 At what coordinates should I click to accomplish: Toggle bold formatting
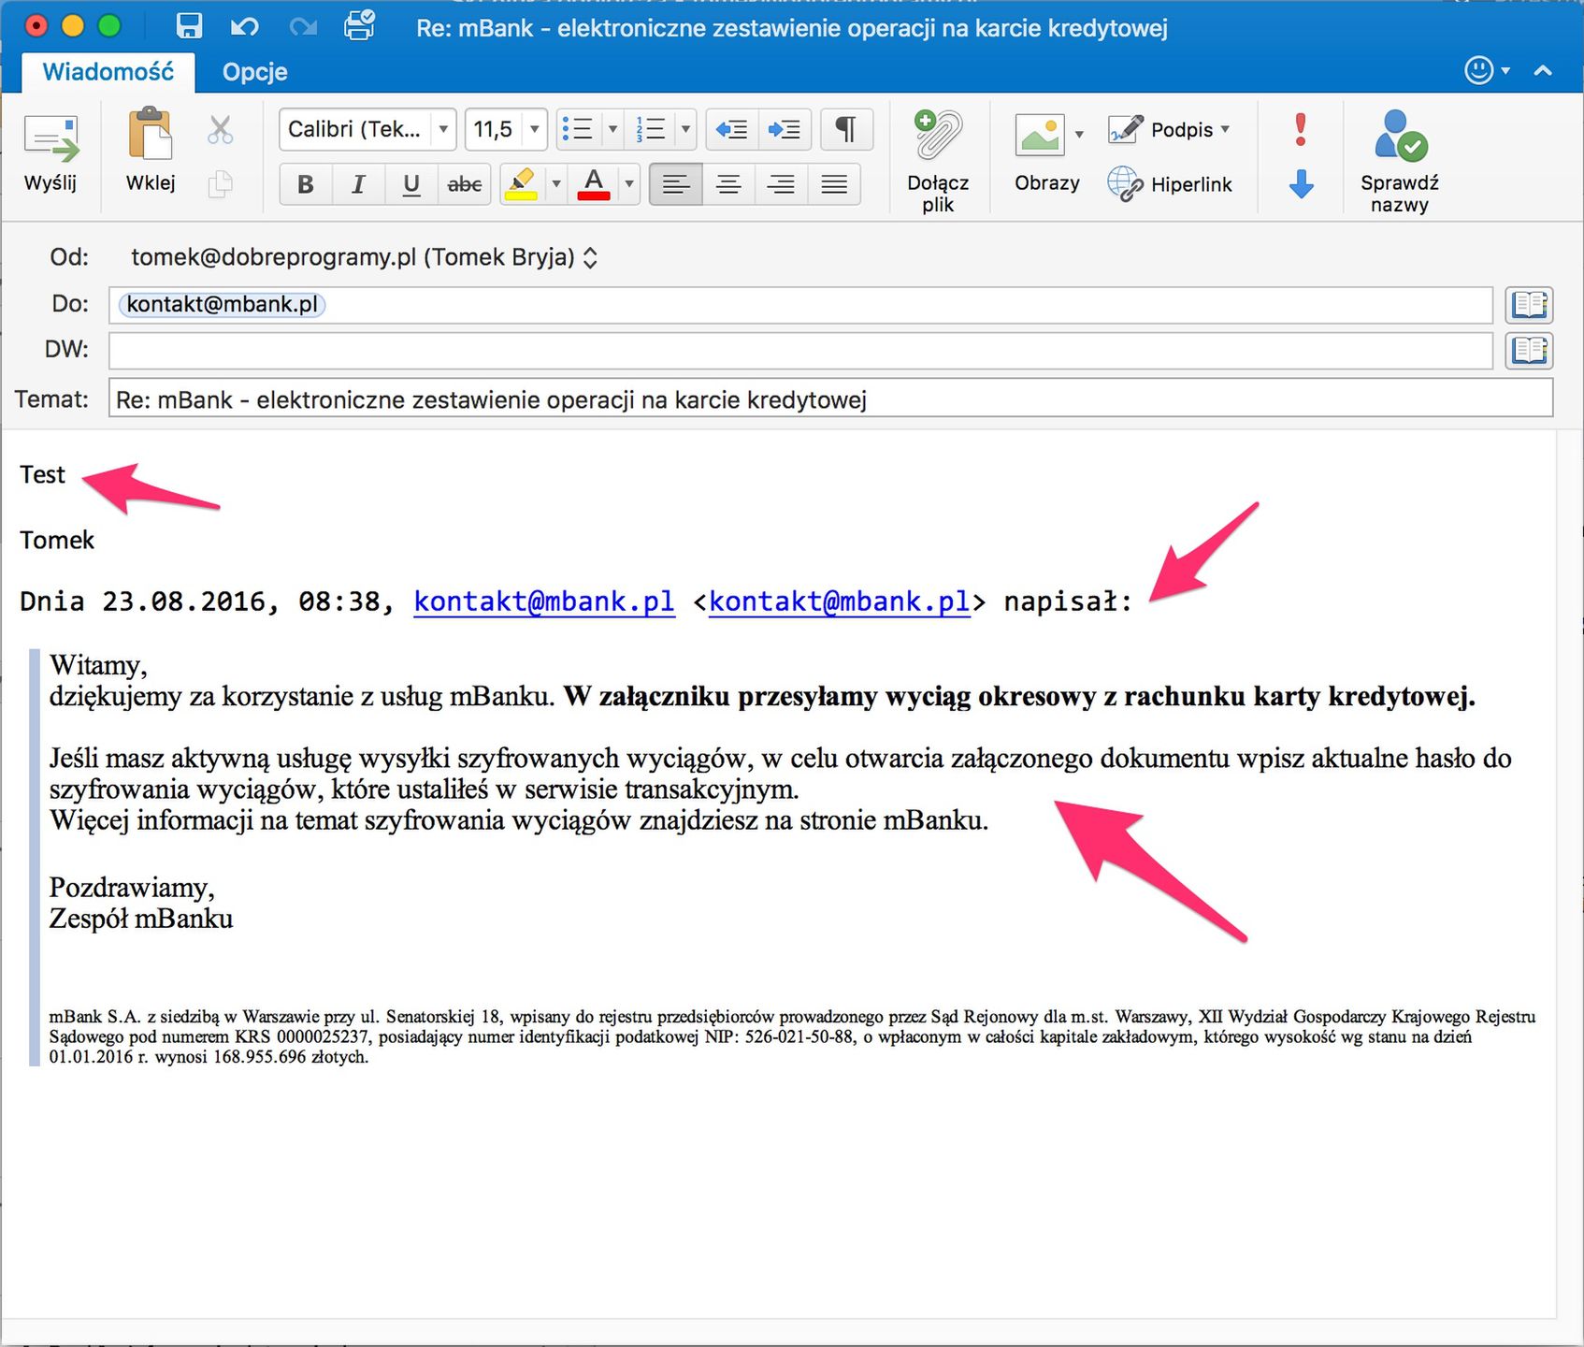click(x=306, y=184)
